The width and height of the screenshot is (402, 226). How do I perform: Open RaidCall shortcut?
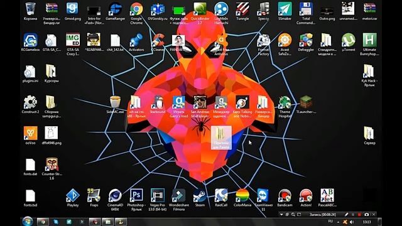[221, 198]
